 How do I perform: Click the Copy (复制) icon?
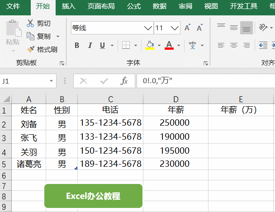coord(31,36)
